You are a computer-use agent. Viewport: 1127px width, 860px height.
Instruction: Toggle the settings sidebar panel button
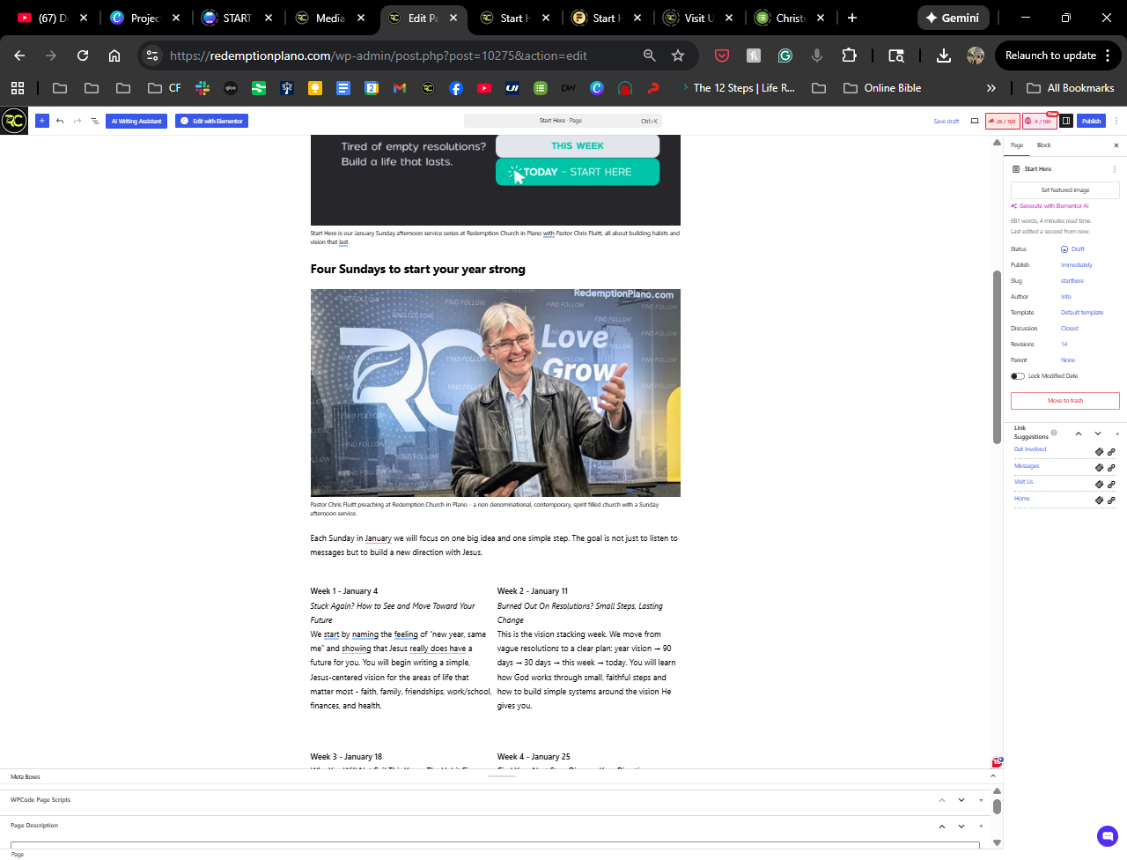1066,121
